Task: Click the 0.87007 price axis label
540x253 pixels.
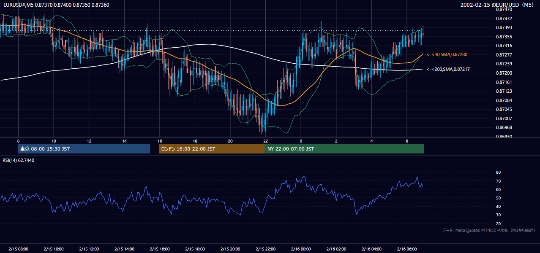Action: (x=504, y=118)
